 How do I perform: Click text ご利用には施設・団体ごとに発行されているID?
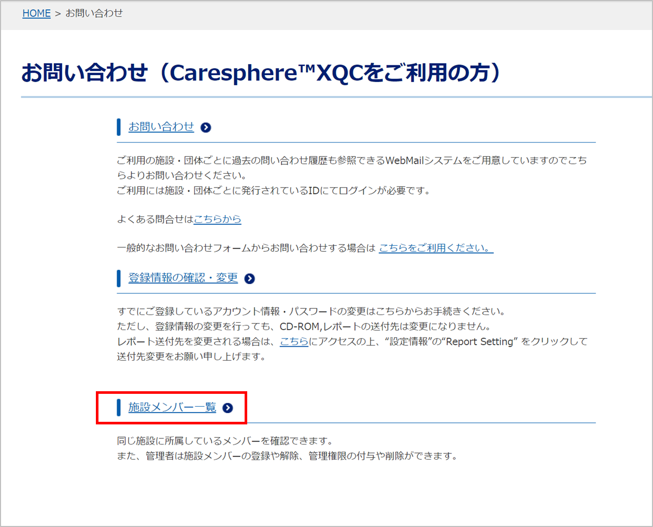tap(218, 191)
